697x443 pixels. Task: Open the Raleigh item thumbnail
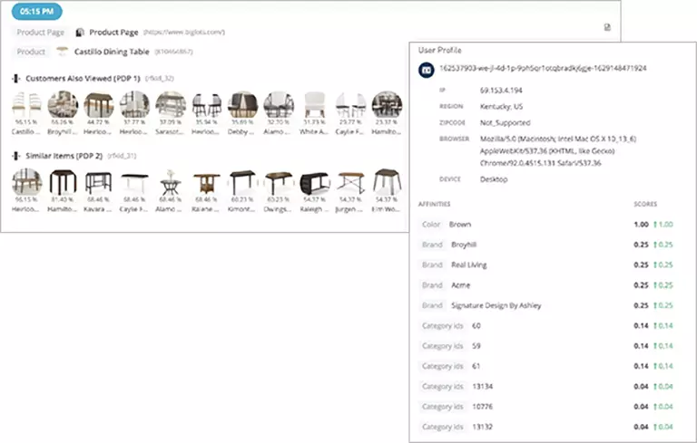(314, 183)
